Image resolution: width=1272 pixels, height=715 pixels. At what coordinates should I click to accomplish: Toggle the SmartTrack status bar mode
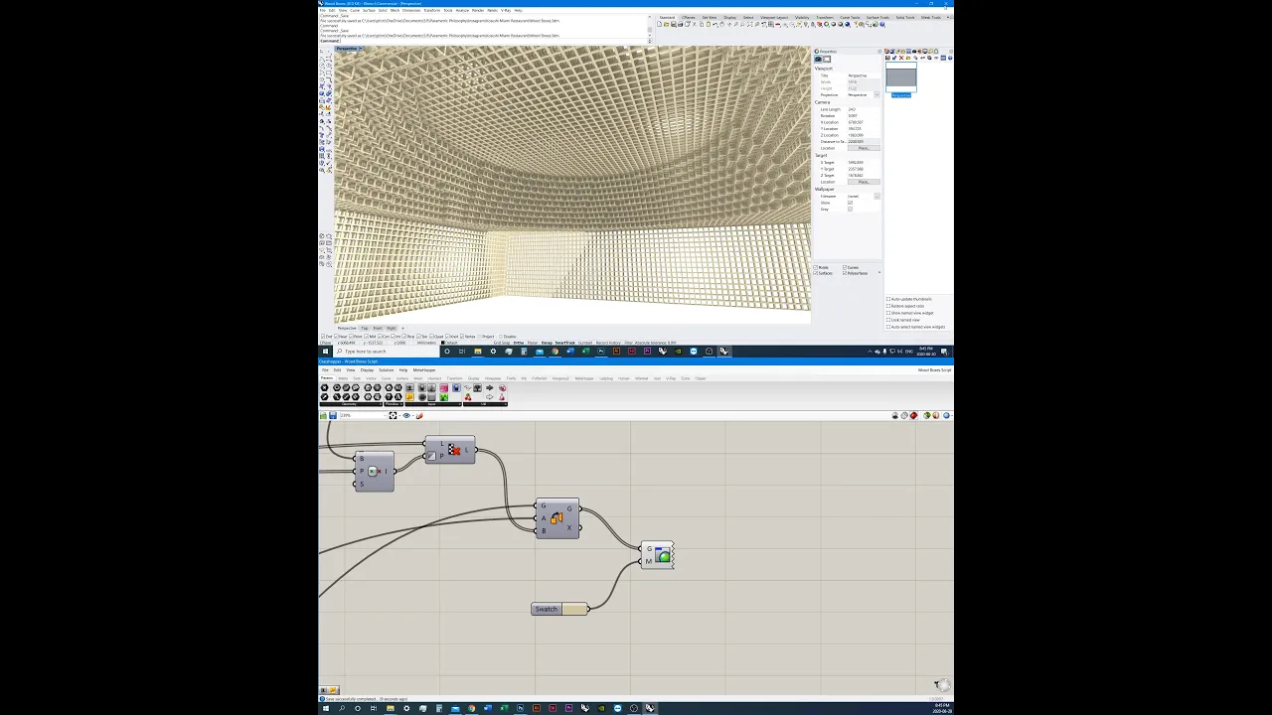point(564,343)
